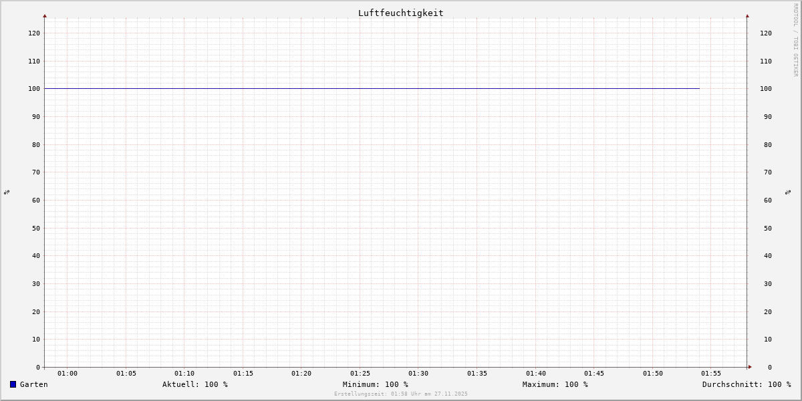Image resolution: width=802 pixels, height=401 pixels.
Task: Click the blue Garten legend color square
Action: pos(13,384)
